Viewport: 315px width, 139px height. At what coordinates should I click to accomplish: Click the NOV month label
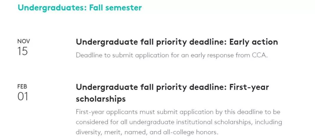24,41
